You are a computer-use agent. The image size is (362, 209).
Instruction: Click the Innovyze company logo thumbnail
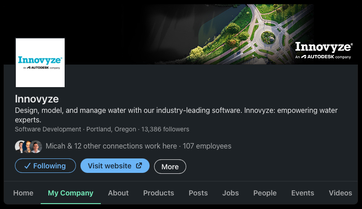[x=40, y=62]
